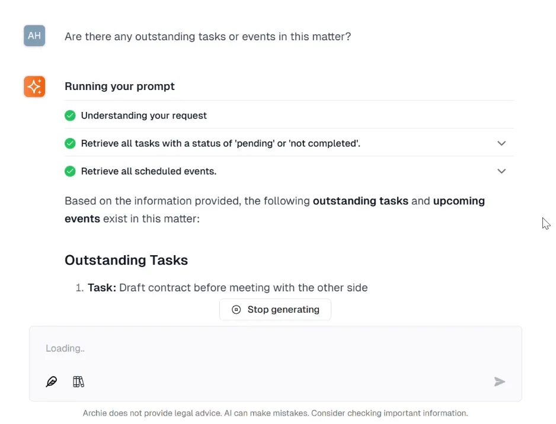Viewport: 556px width, 424px height.
Task: Click the Outstanding Tasks heading
Action: (126, 260)
